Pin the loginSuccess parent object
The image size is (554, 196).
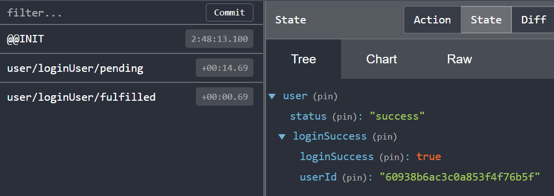384,137
